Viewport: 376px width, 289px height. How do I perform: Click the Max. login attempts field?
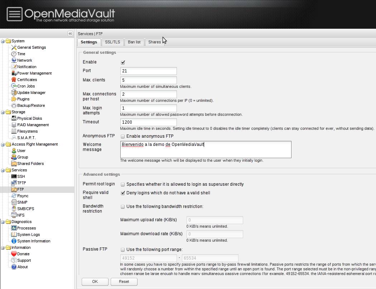coord(149,108)
